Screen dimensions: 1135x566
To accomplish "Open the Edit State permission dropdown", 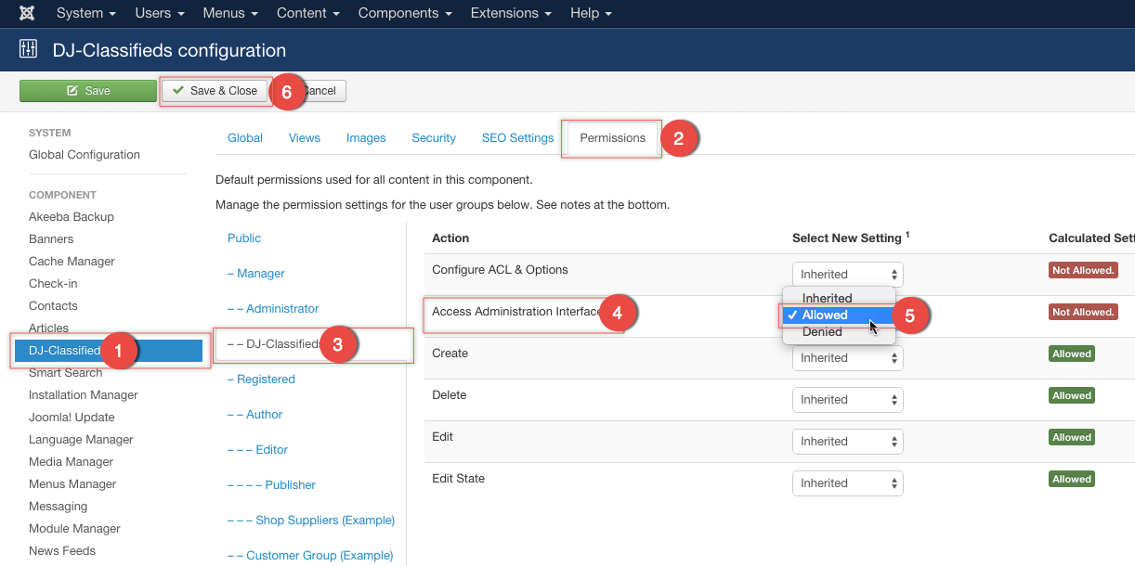I will tap(848, 483).
